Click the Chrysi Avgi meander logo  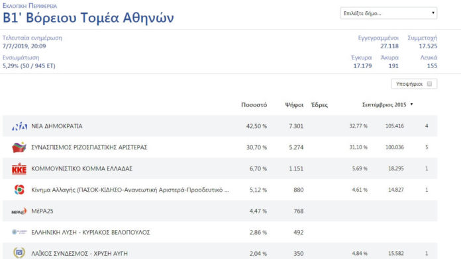(x=19, y=252)
